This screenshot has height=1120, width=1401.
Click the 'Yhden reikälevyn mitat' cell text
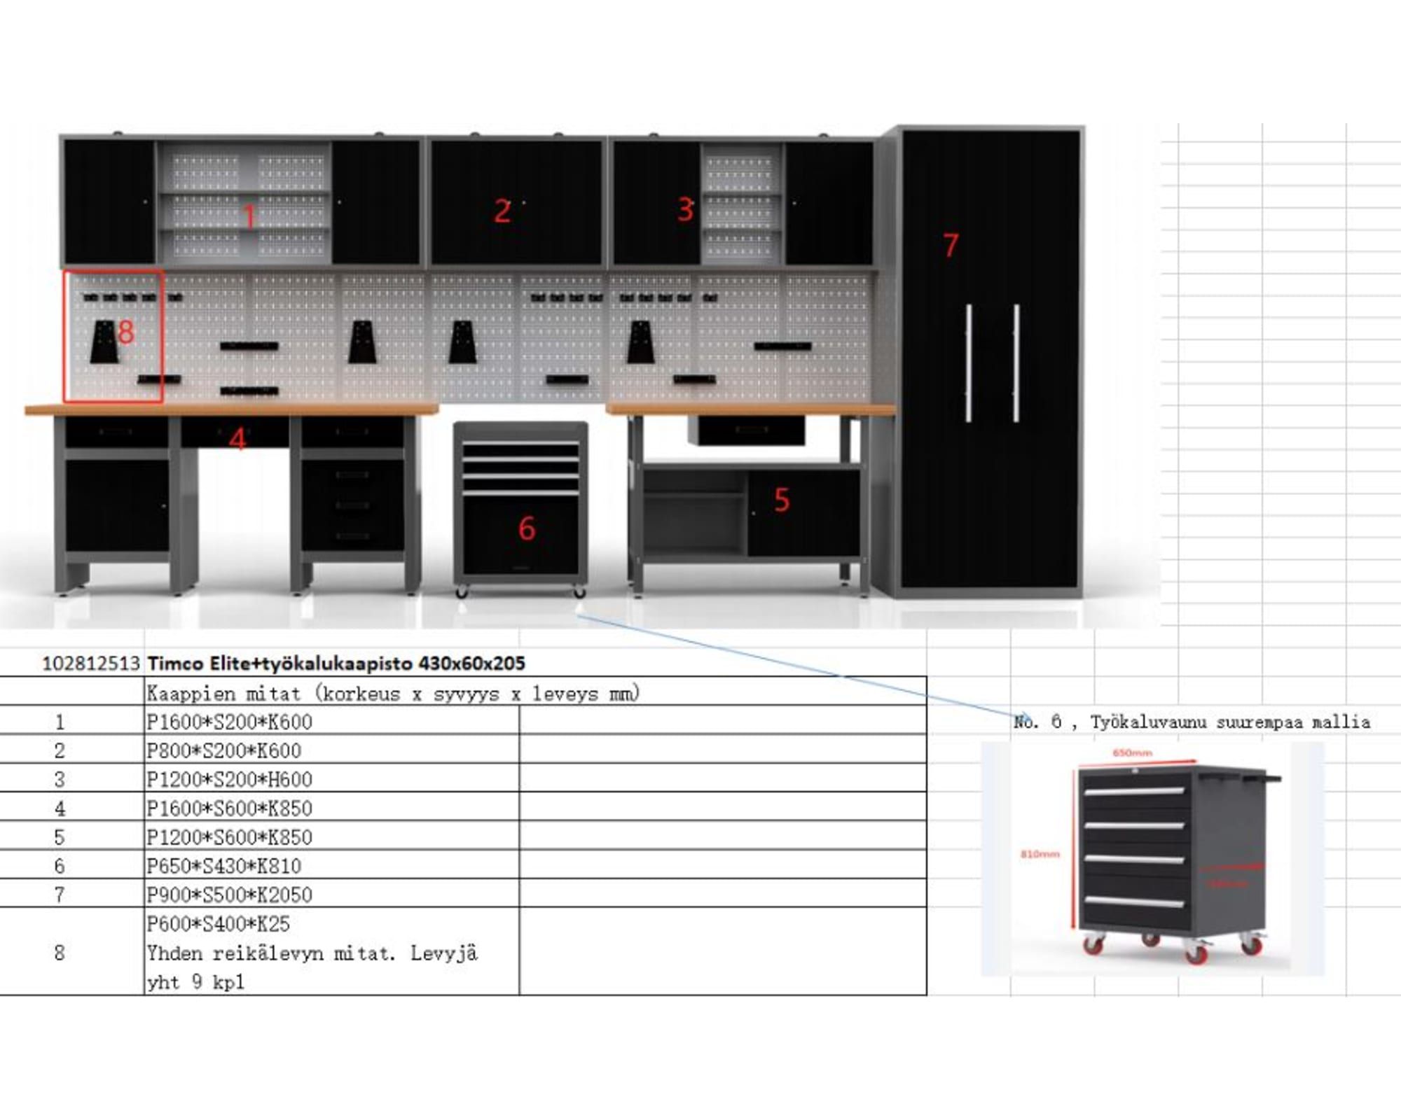312,953
